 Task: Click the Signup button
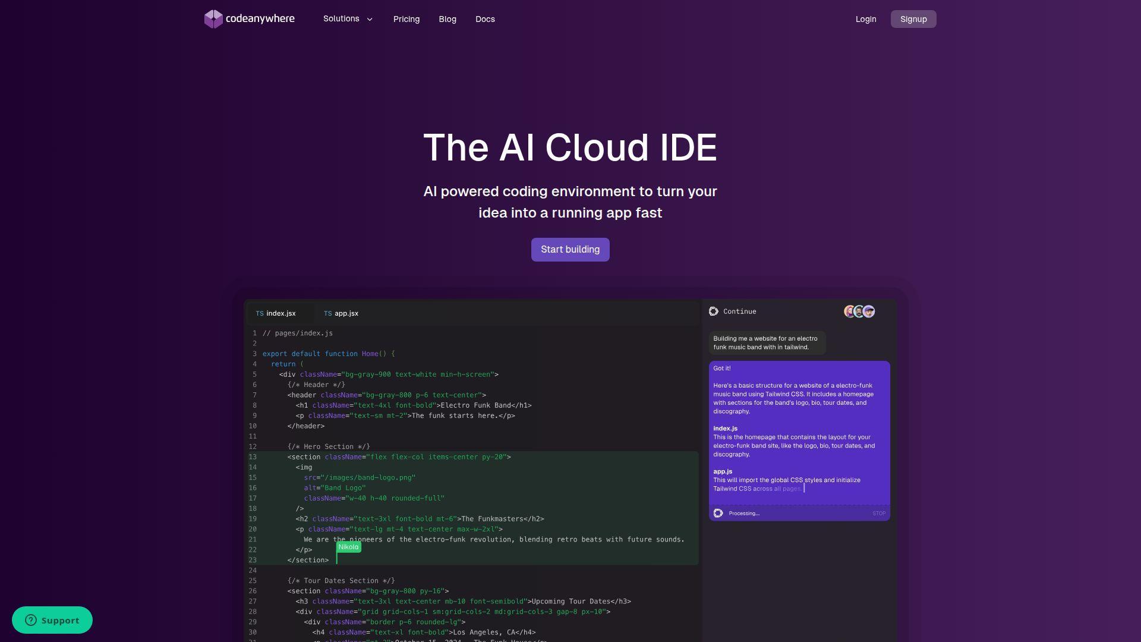[x=913, y=18]
